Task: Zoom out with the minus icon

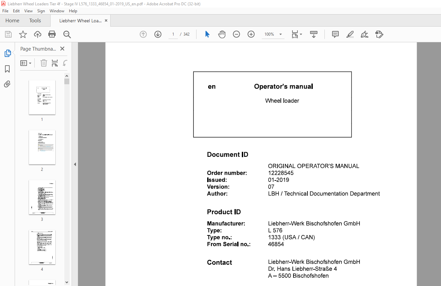Action: [236, 34]
